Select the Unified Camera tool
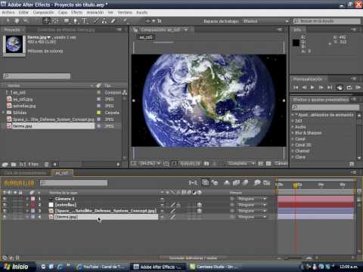Viewport: 363px width, 272px height. 46,21
